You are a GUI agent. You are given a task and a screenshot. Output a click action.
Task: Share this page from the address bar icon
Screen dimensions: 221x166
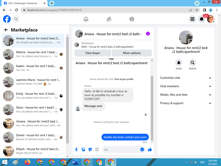[x=191, y=10]
